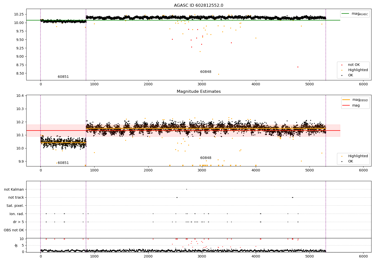The height and width of the screenshot is (262, 375).
Task: Click the '60851' annotation in the top panel
Action: pos(63,77)
